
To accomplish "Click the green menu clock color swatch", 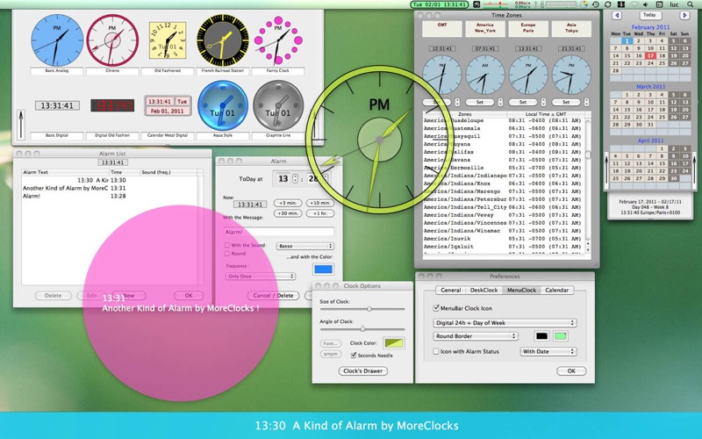I will pyautogui.click(x=561, y=336).
